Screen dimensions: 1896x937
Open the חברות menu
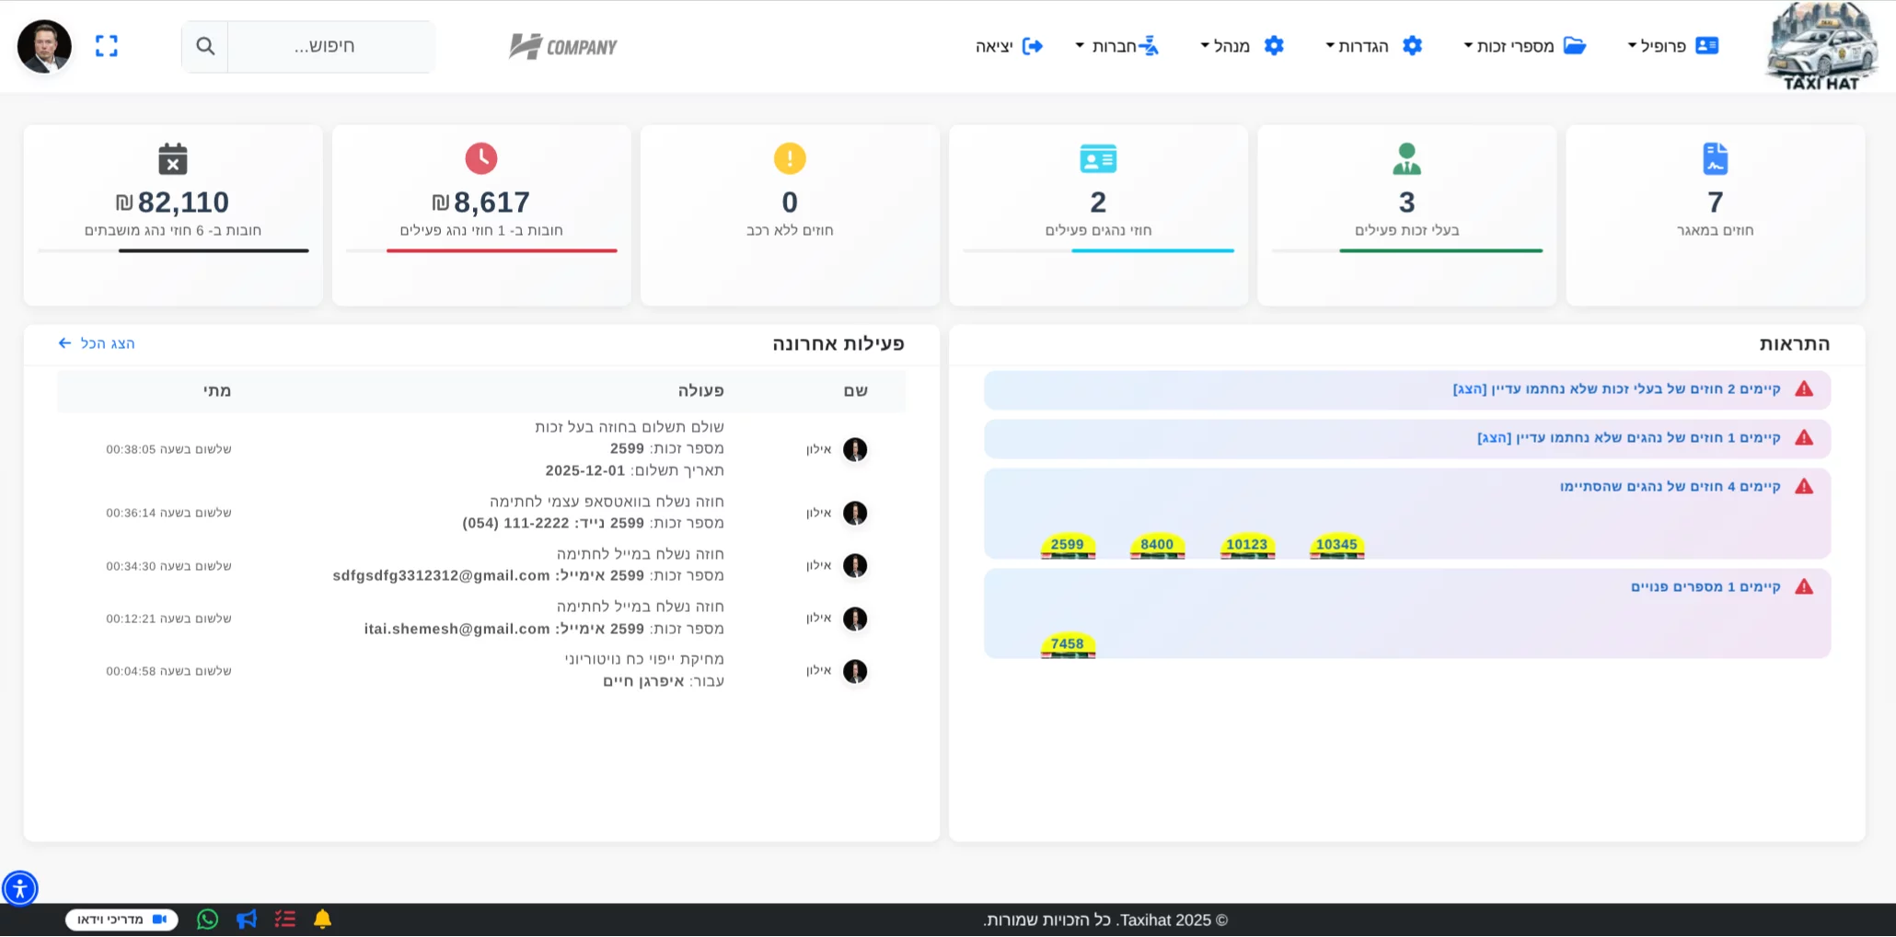coord(1116,46)
